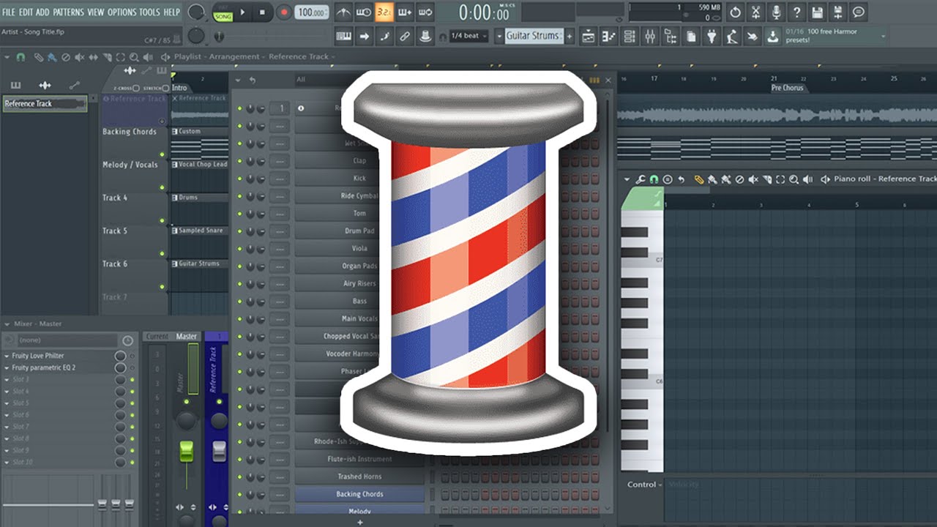Click the main volume knob
Viewport: 937px width, 527px height.
[196, 12]
